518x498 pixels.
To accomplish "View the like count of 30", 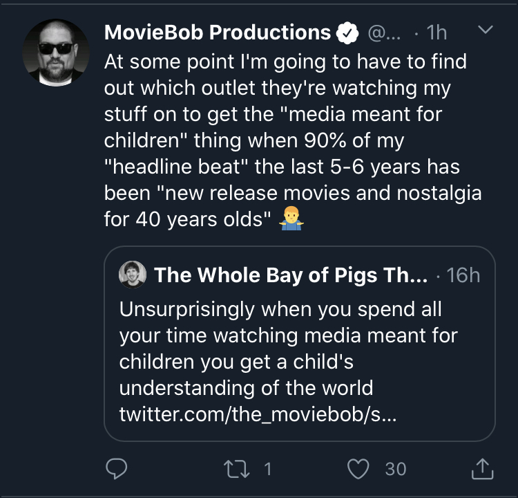I will click(396, 469).
